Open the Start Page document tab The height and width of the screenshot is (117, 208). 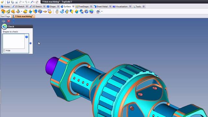[5, 16]
